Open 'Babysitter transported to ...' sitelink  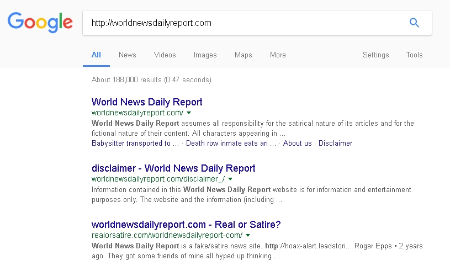(x=135, y=143)
